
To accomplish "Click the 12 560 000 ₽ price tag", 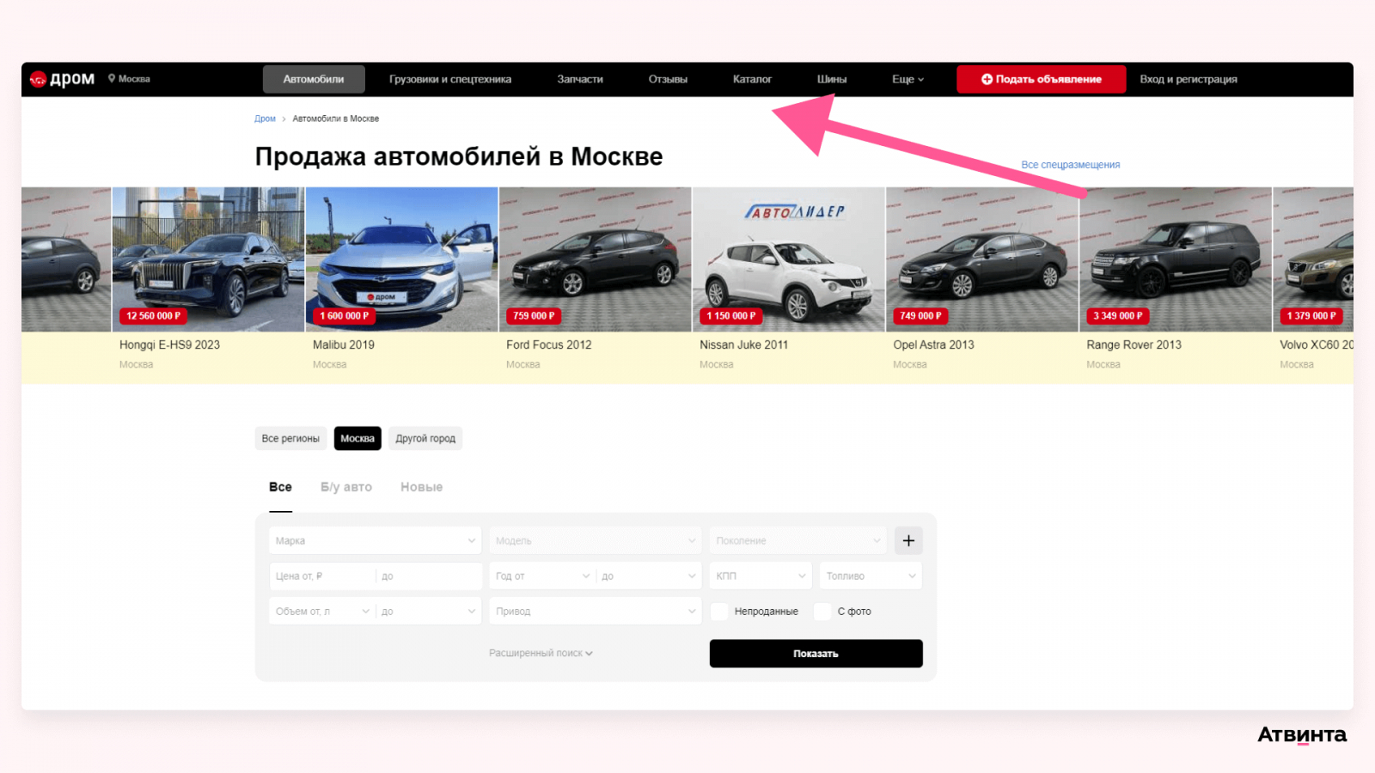I will click(154, 316).
